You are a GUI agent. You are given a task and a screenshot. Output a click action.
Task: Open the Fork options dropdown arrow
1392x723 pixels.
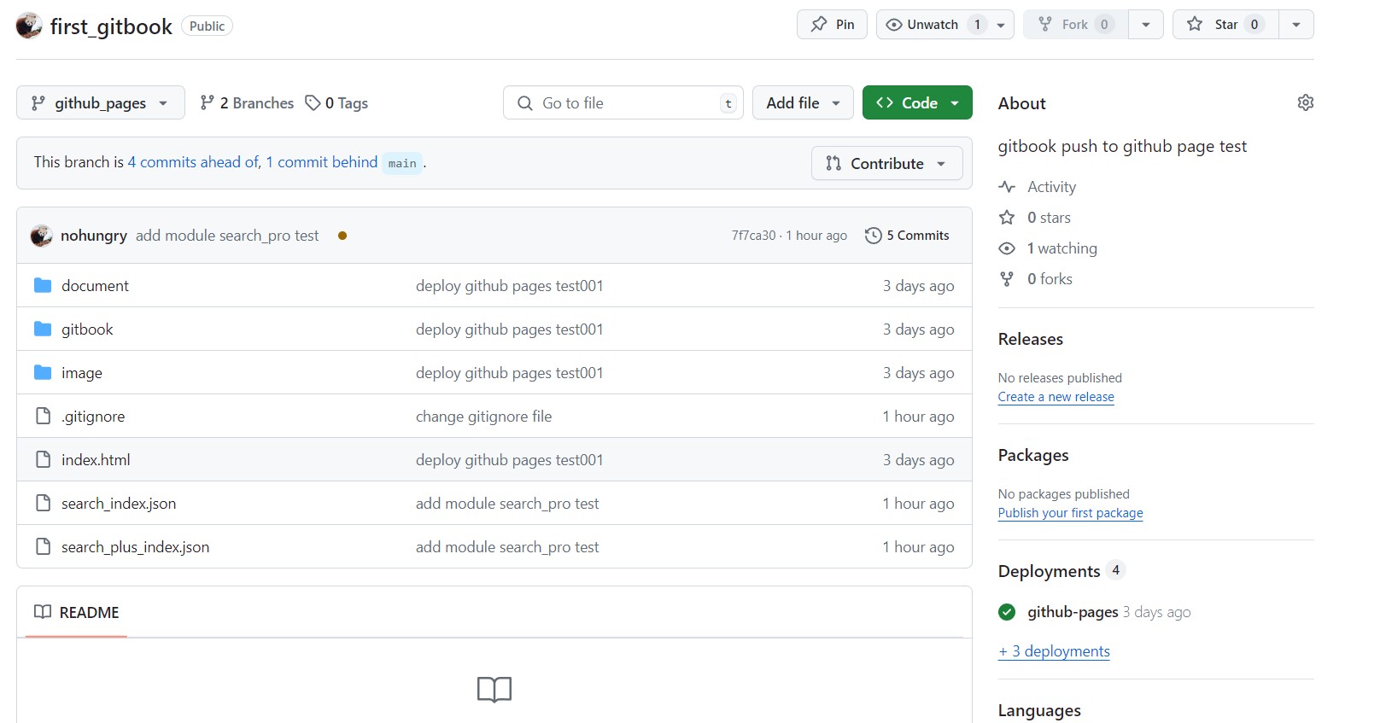pos(1146,25)
